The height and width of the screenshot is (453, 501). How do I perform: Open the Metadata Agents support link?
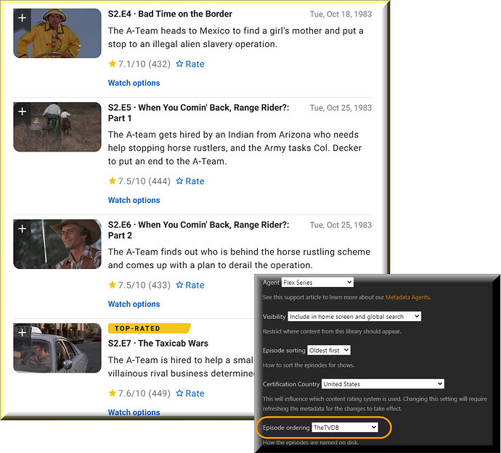407,297
